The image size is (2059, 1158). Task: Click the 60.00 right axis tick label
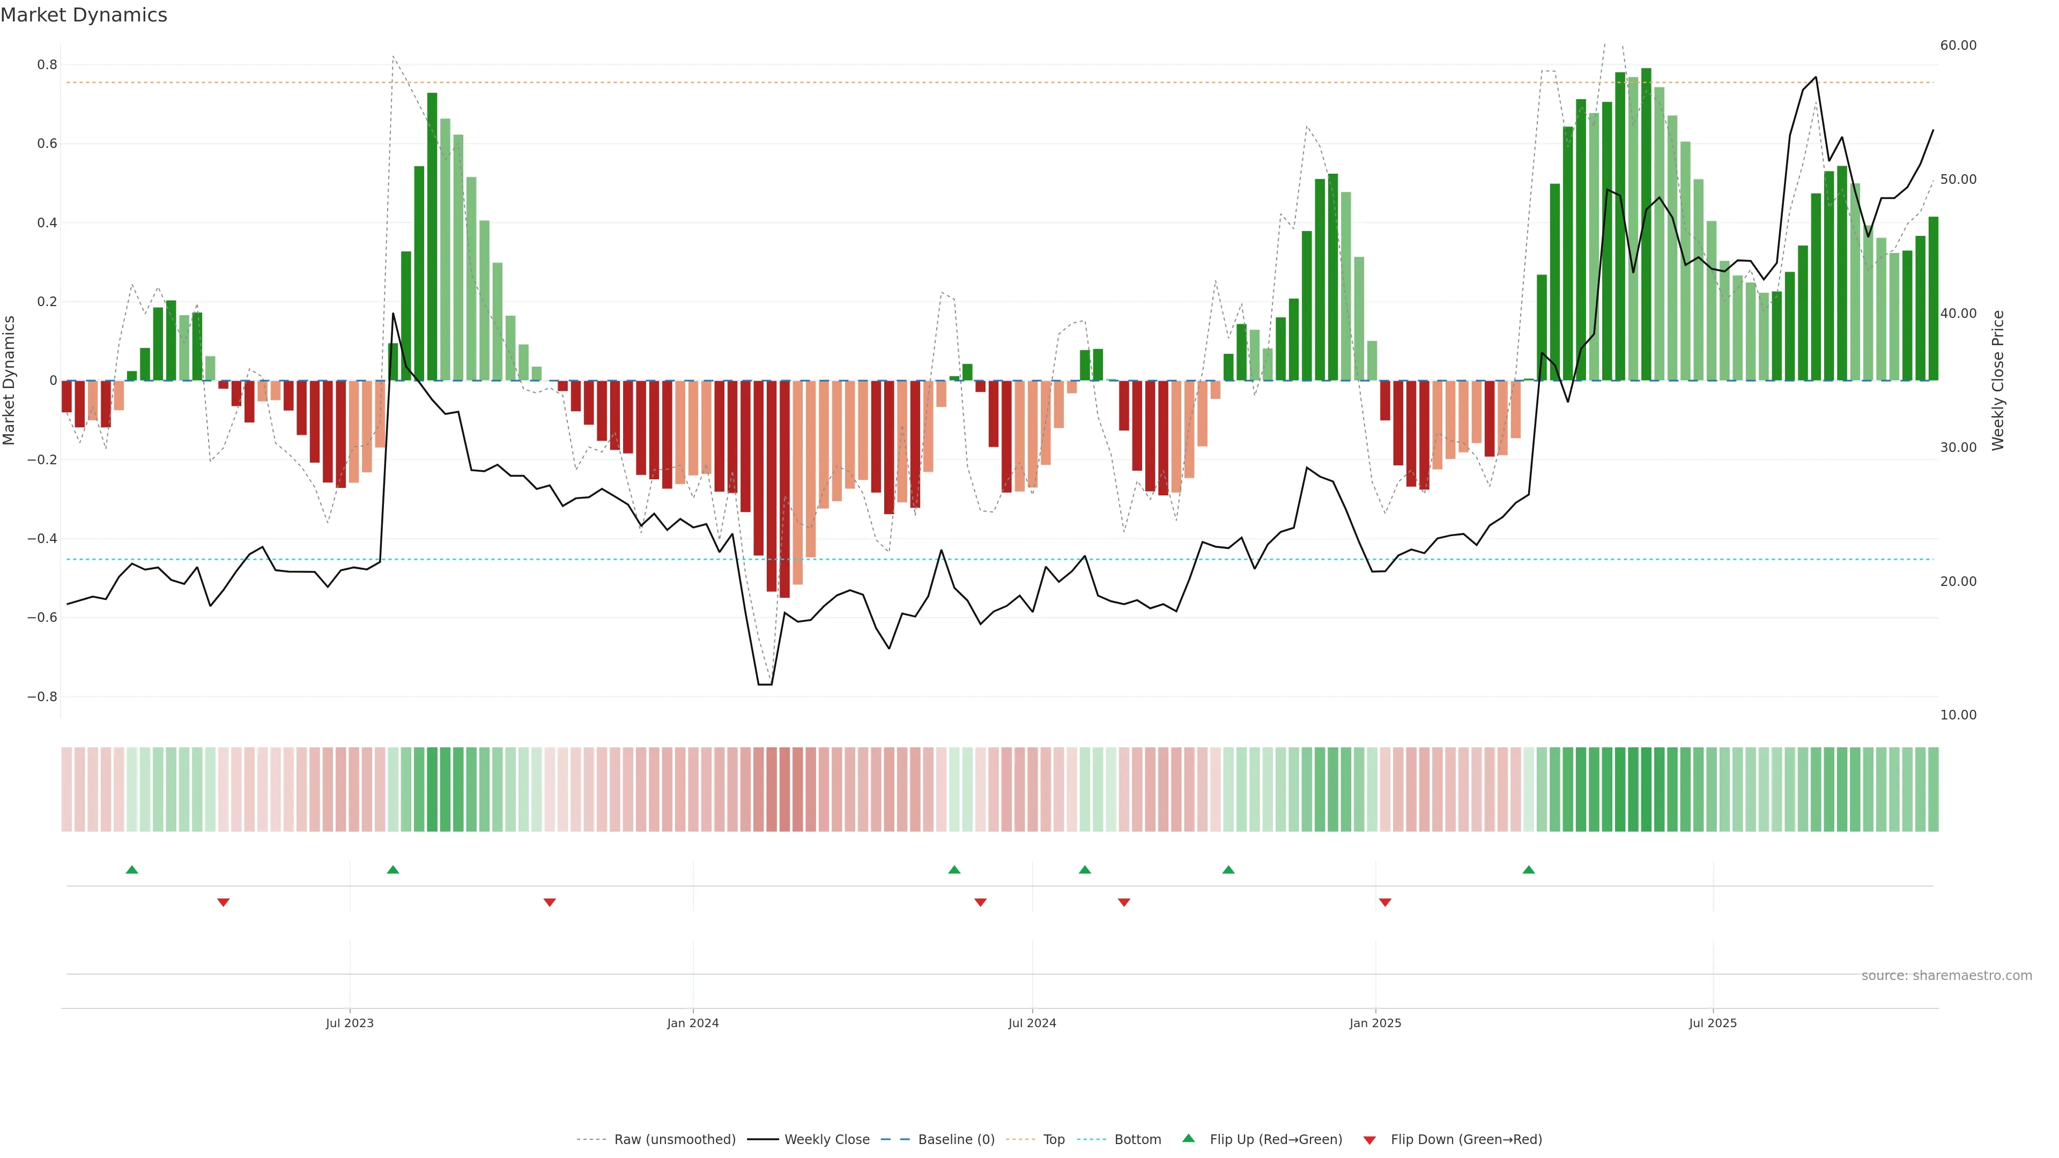point(1958,46)
